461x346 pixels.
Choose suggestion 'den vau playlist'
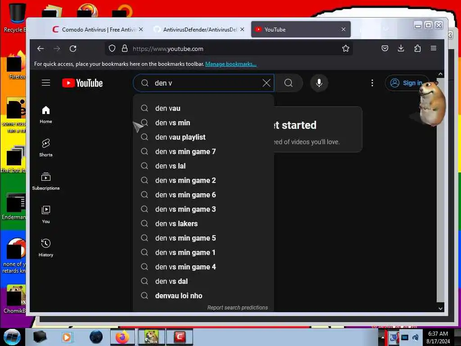pyautogui.click(x=203, y=137)
